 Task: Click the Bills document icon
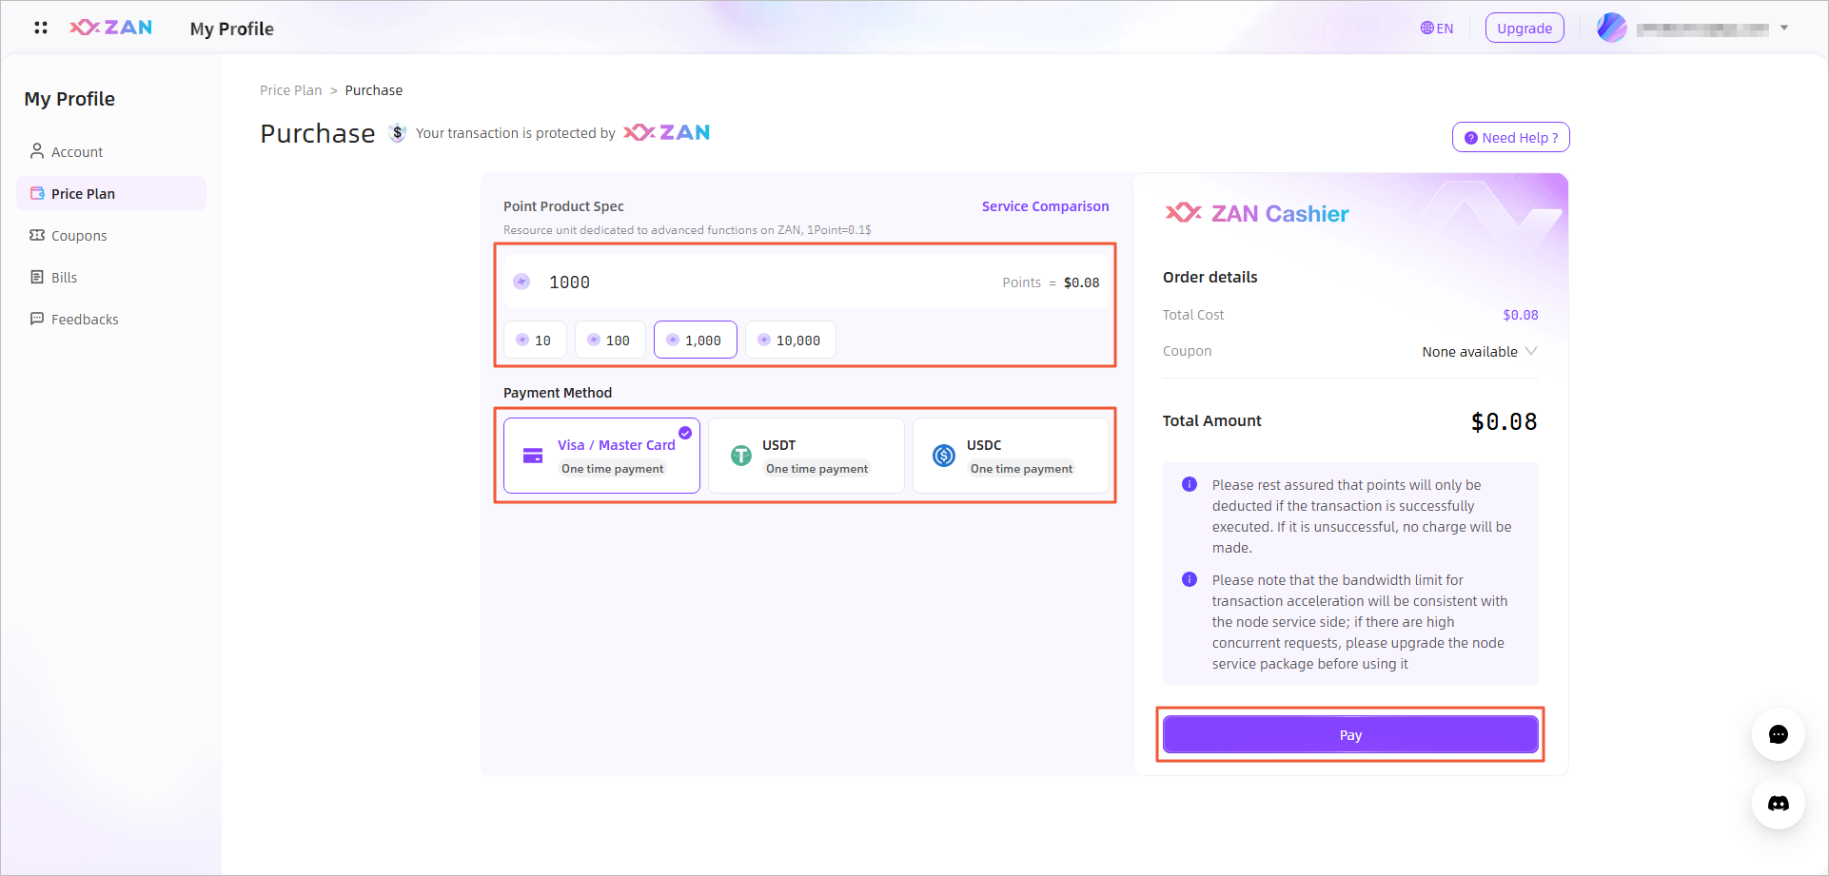click(x=37, y=277)
